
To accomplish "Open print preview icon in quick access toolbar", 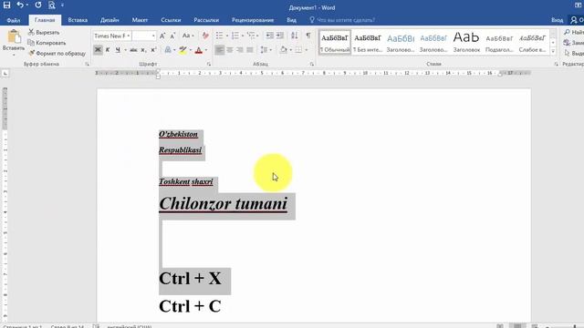I will coord(52,5).
